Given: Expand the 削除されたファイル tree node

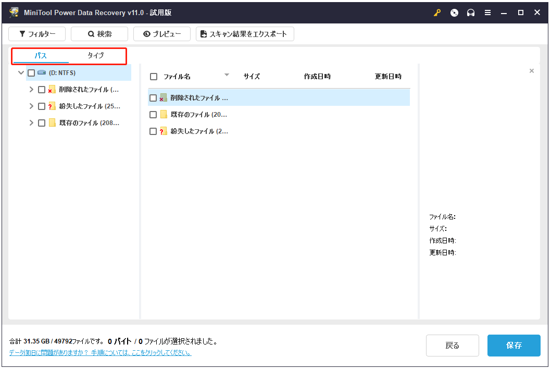Looking at the screenshot, I should 30,89.
